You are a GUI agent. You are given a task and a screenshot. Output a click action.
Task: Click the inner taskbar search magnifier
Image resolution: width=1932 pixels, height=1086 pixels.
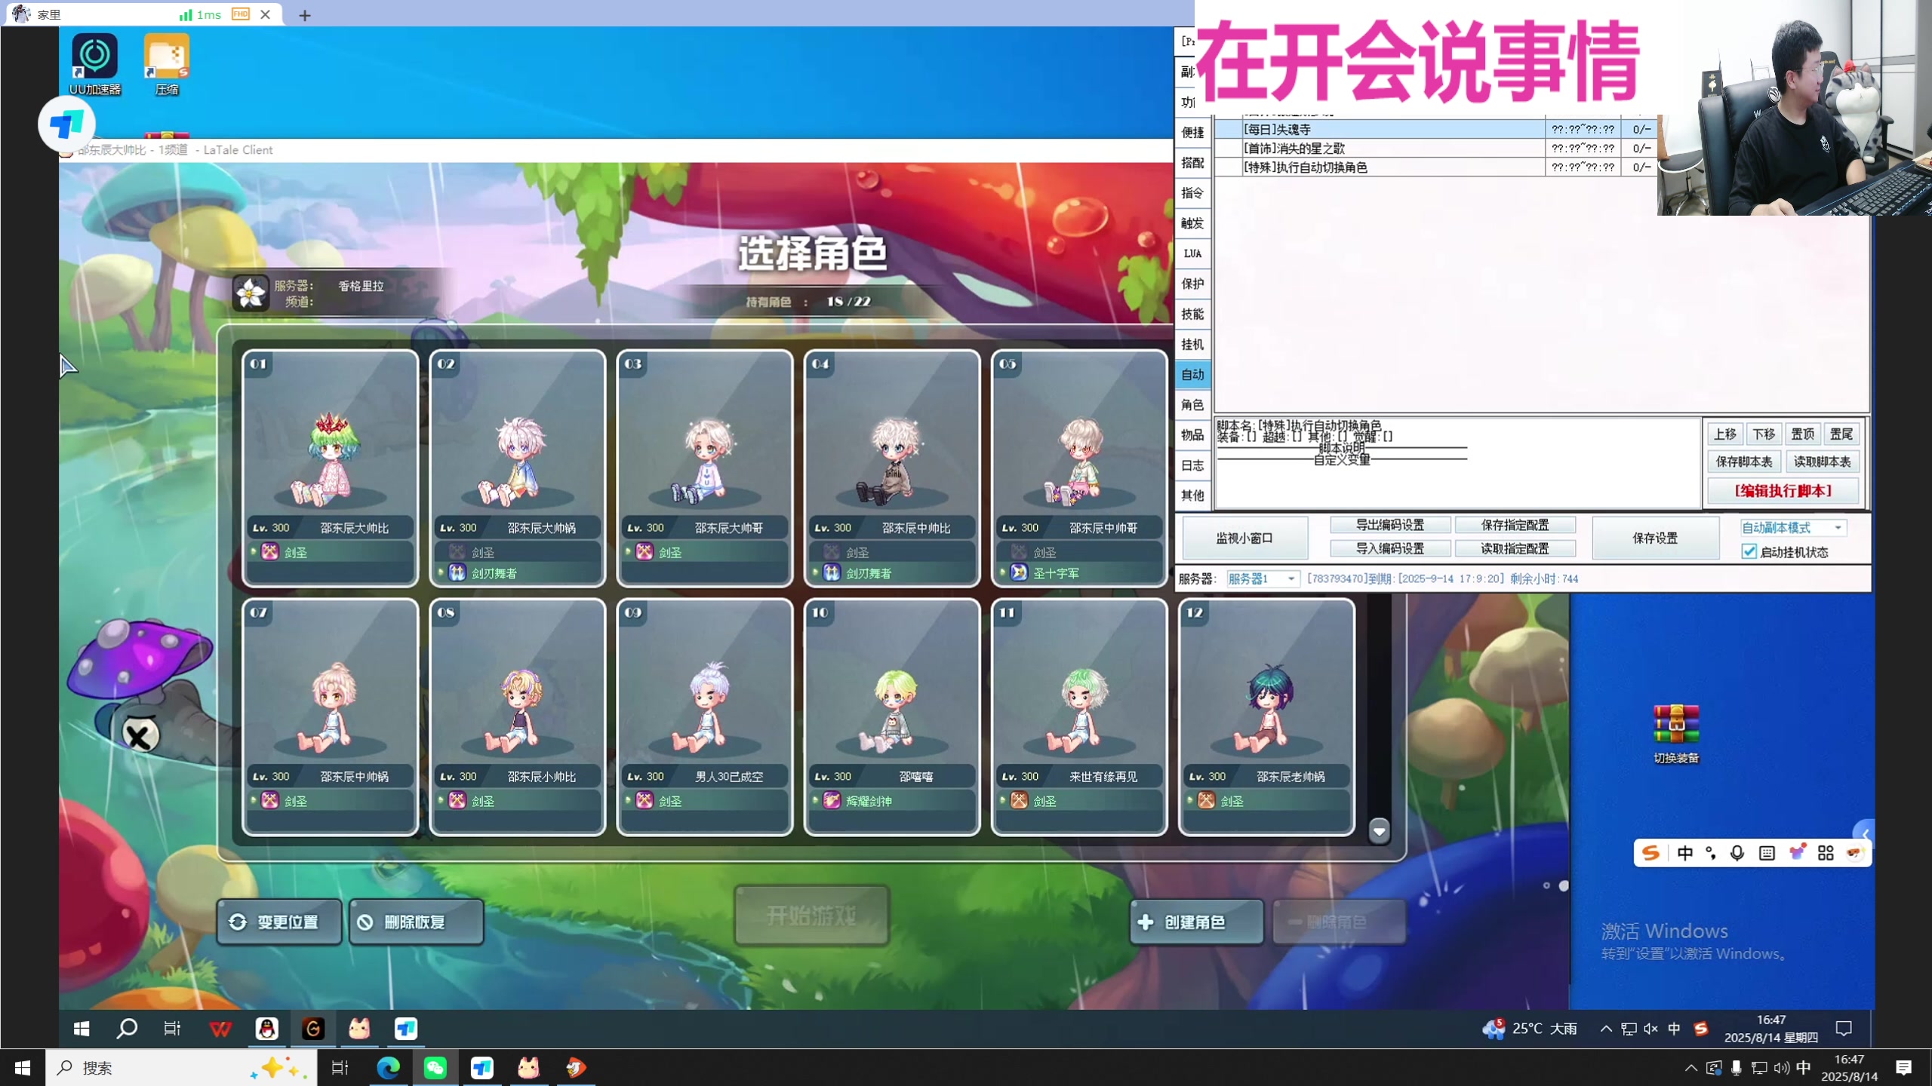pyautogui.click(x=127, y=1029)
